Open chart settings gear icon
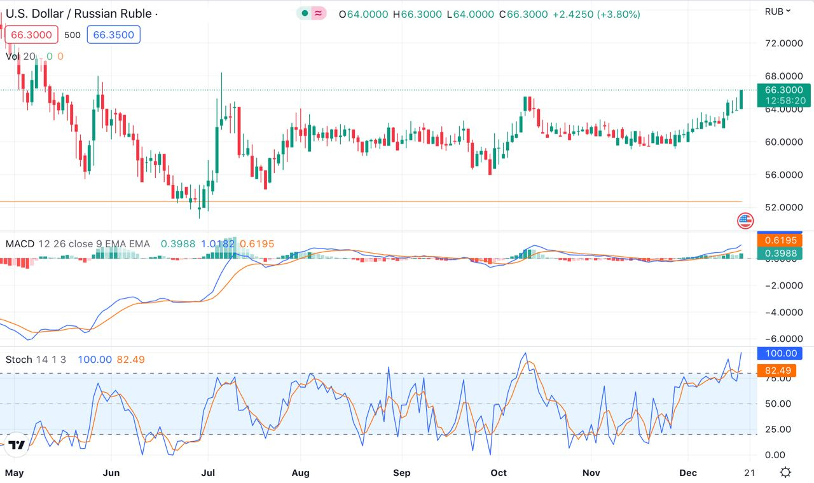 [x=785, y=472]
